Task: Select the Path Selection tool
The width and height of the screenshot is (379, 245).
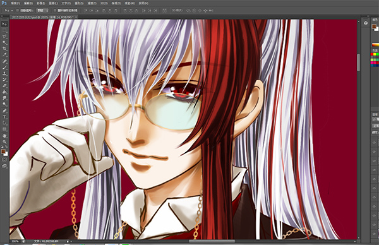Action: tap(4, 123)
